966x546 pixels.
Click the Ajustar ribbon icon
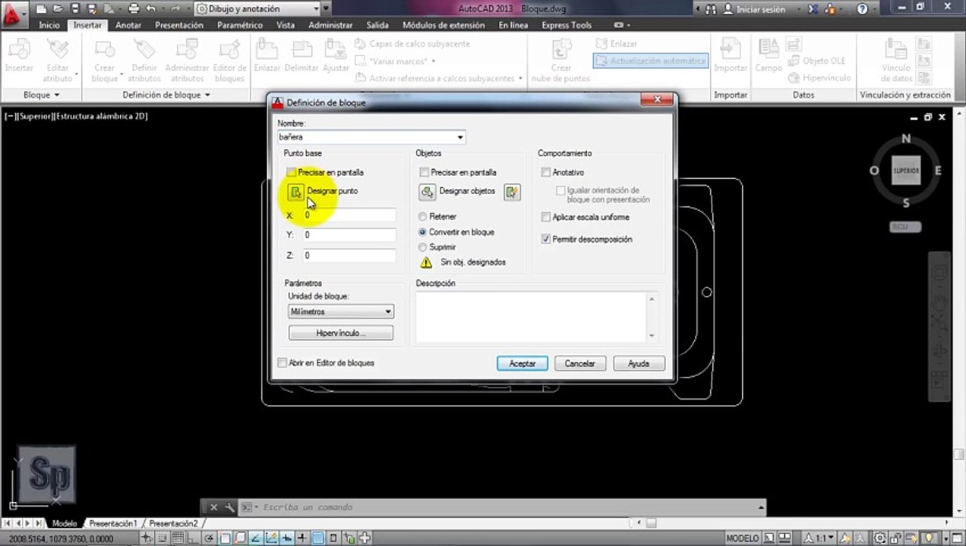(x=336, y=50)
